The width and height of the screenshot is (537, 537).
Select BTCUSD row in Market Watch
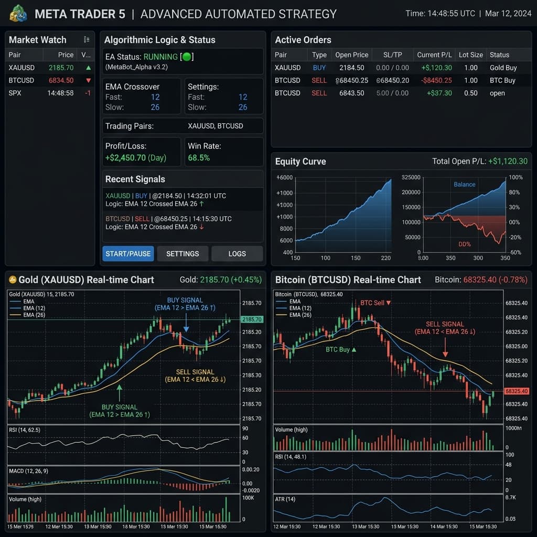click(x=50, y=80)
